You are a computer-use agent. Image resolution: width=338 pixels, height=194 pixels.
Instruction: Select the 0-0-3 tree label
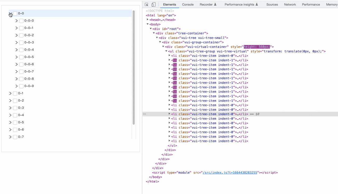[29, 43]
